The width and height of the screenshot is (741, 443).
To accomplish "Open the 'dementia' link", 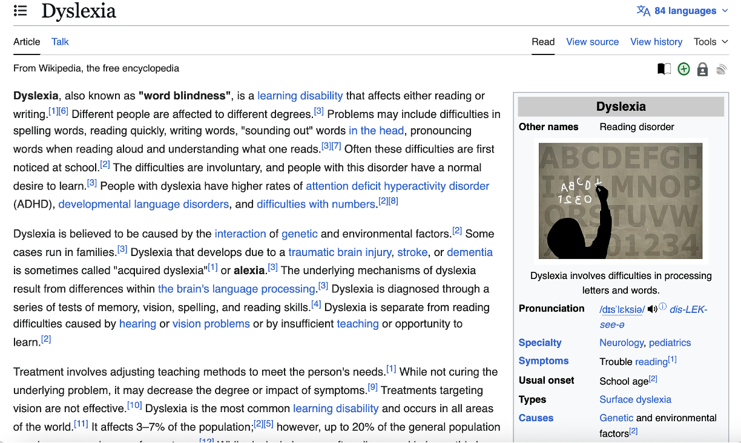I will [470, 252].
